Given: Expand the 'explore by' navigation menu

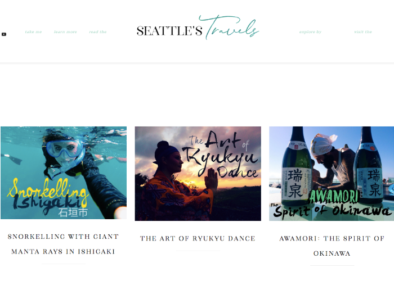Looking at the screenshot, I should [310, 32].
